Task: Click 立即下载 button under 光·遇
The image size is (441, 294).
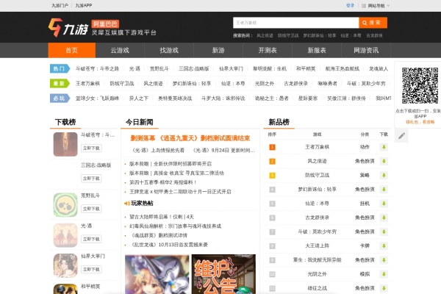Action: pyautogui.click(x=91, y=239)
